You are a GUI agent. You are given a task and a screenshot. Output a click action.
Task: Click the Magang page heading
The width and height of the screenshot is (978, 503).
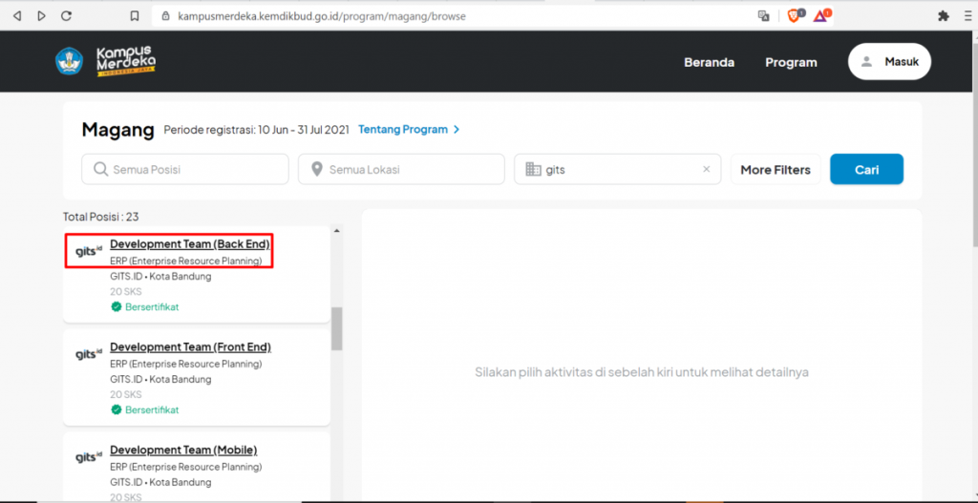point(117,130)
